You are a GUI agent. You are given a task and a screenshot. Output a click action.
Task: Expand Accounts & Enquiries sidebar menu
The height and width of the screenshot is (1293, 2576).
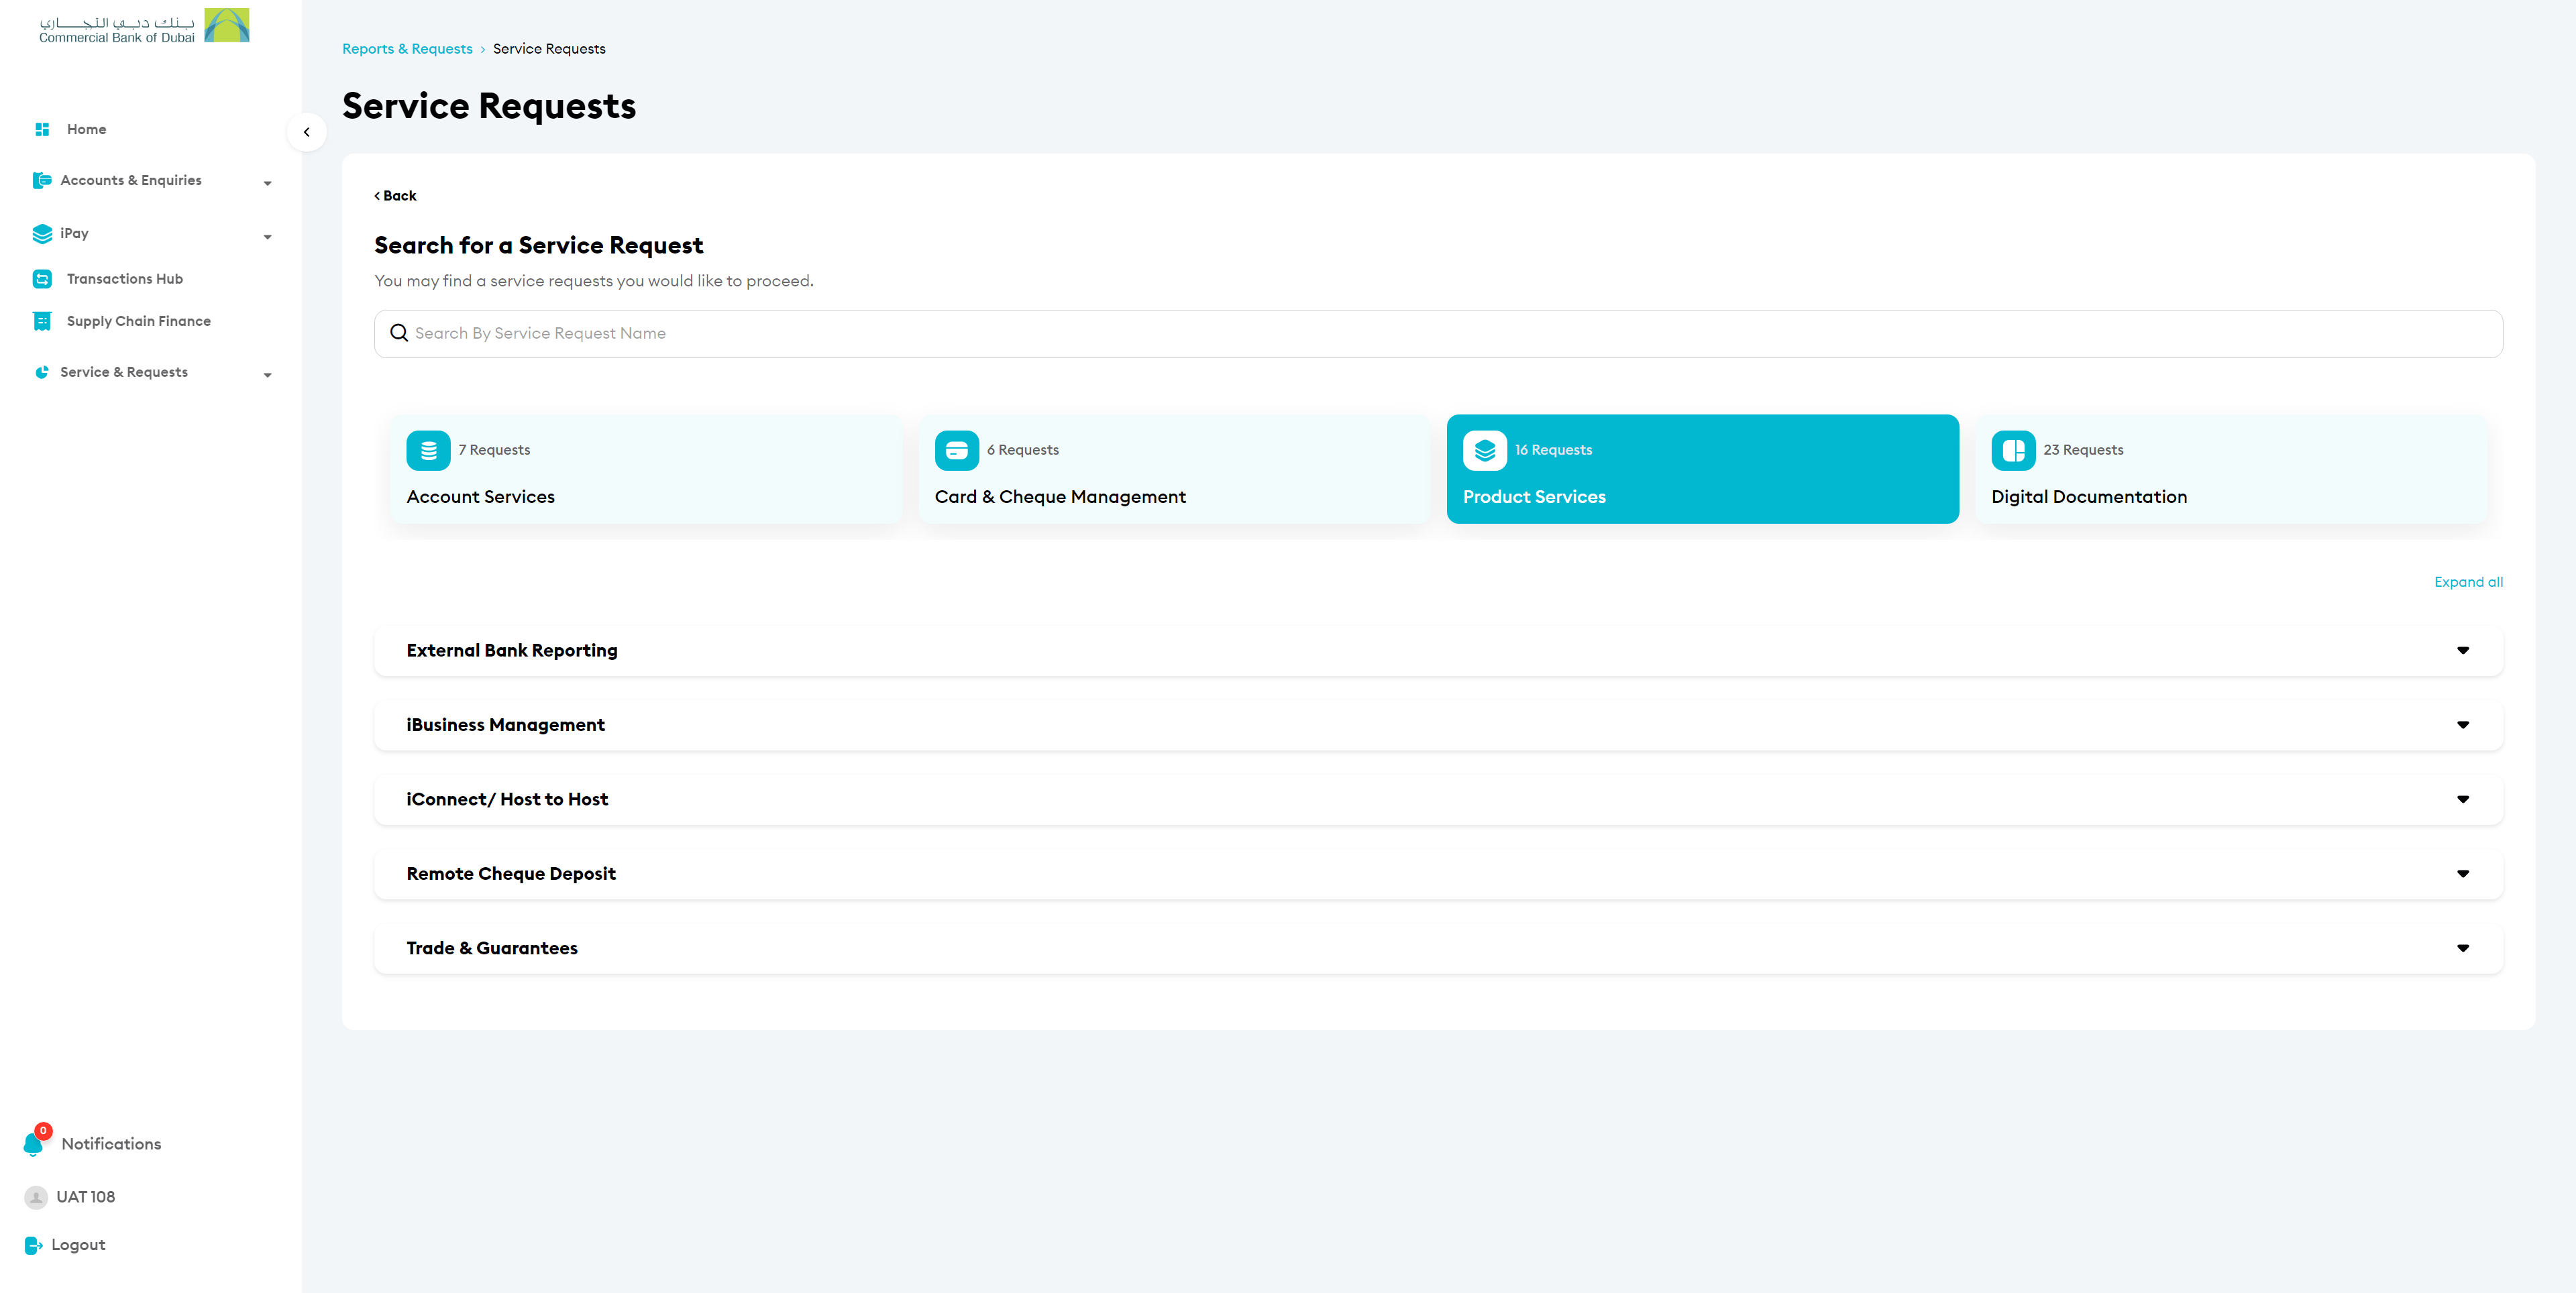pyautogui.click(x=267, y=183)
